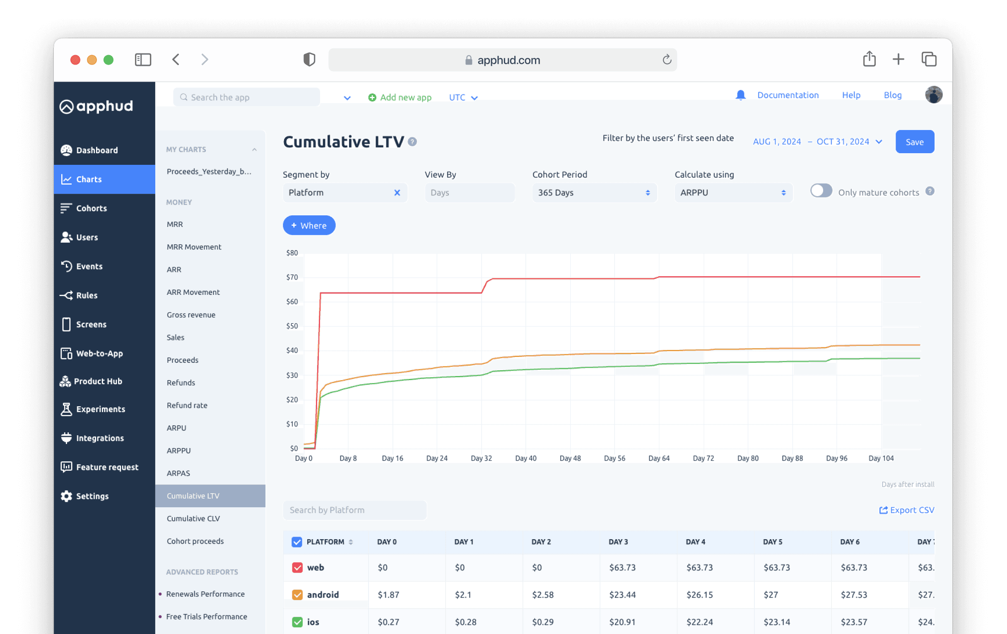Toggle Only mature cohorts switch
This screenshot has height=634, width=1007.
[821, 191]
